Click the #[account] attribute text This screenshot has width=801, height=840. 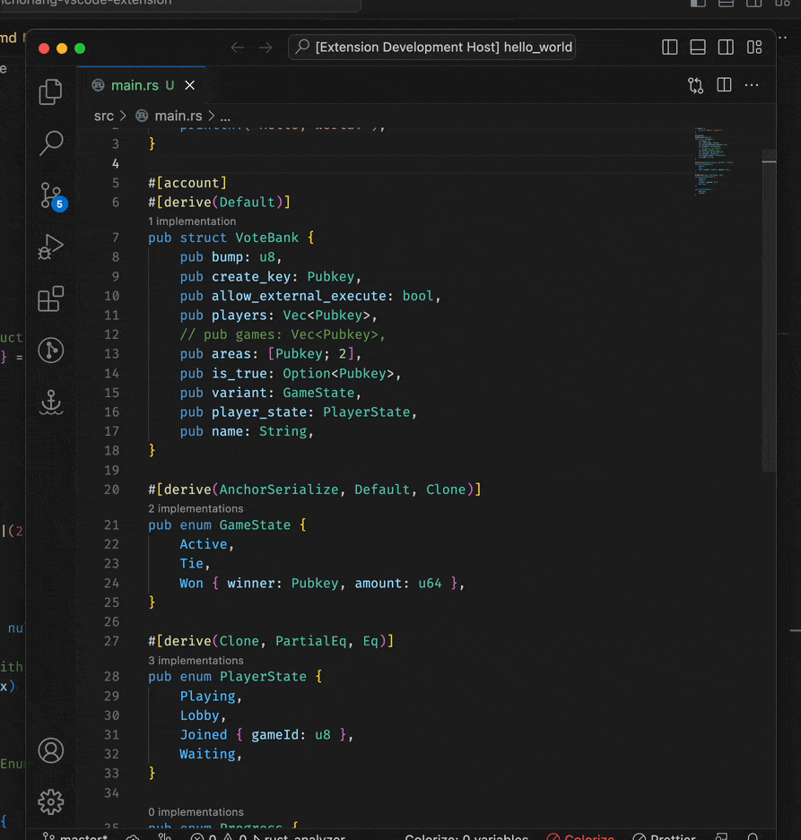tap(187, 183)
